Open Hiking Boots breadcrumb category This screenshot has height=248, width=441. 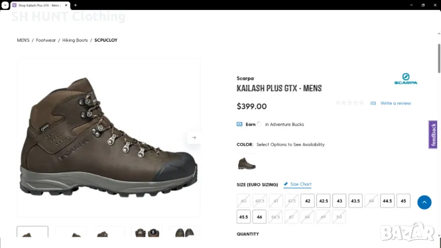click(75, 40)
